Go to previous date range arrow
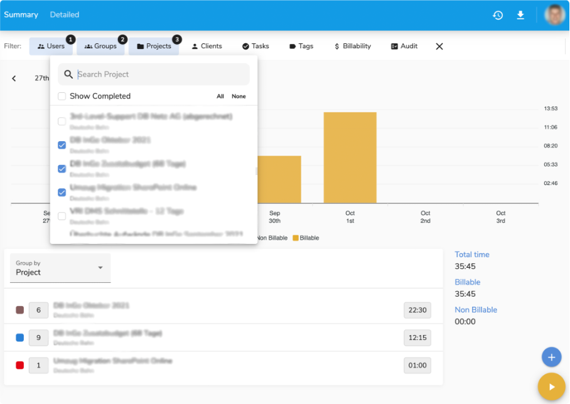570x404 pixels. point(14,78)
